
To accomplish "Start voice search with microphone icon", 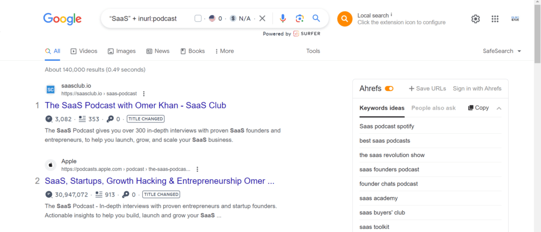I will [x=283, y=18].
